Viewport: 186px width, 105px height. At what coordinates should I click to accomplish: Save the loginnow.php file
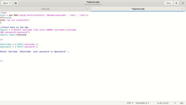tap(169, 3)
